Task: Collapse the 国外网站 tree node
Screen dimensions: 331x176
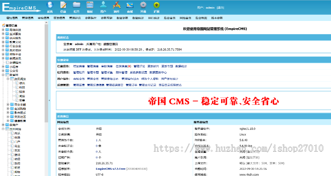Action: [3, 129]
